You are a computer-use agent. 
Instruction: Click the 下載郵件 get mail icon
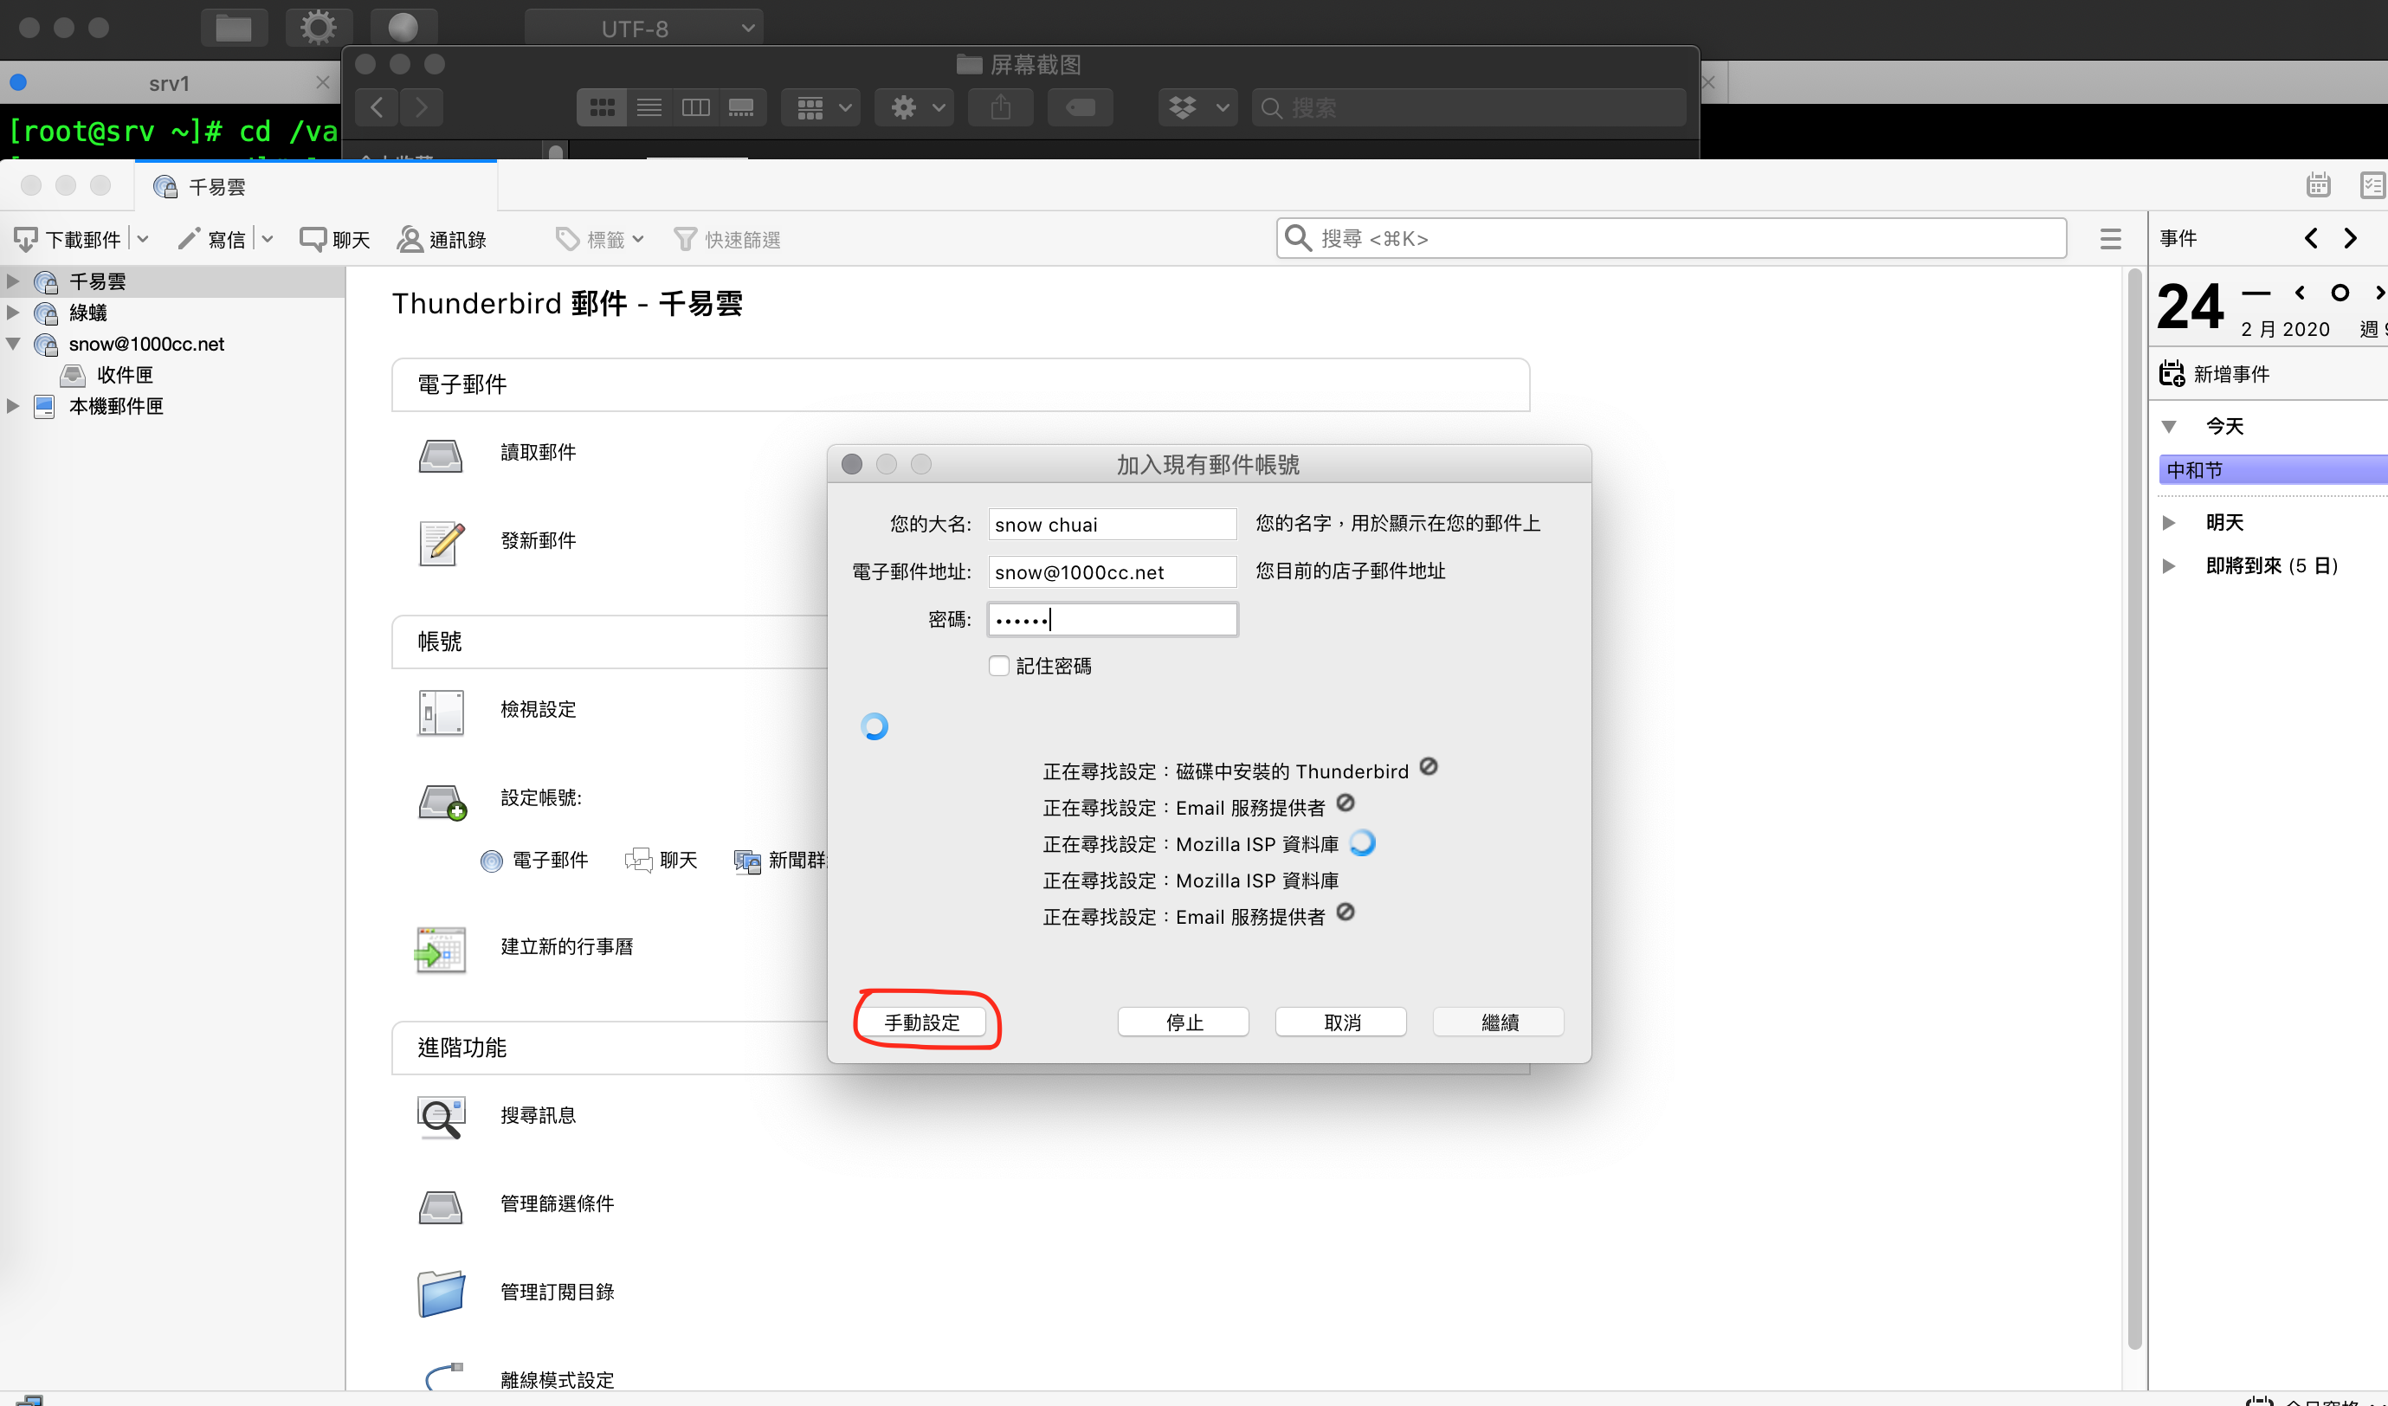tap(27, 240)
